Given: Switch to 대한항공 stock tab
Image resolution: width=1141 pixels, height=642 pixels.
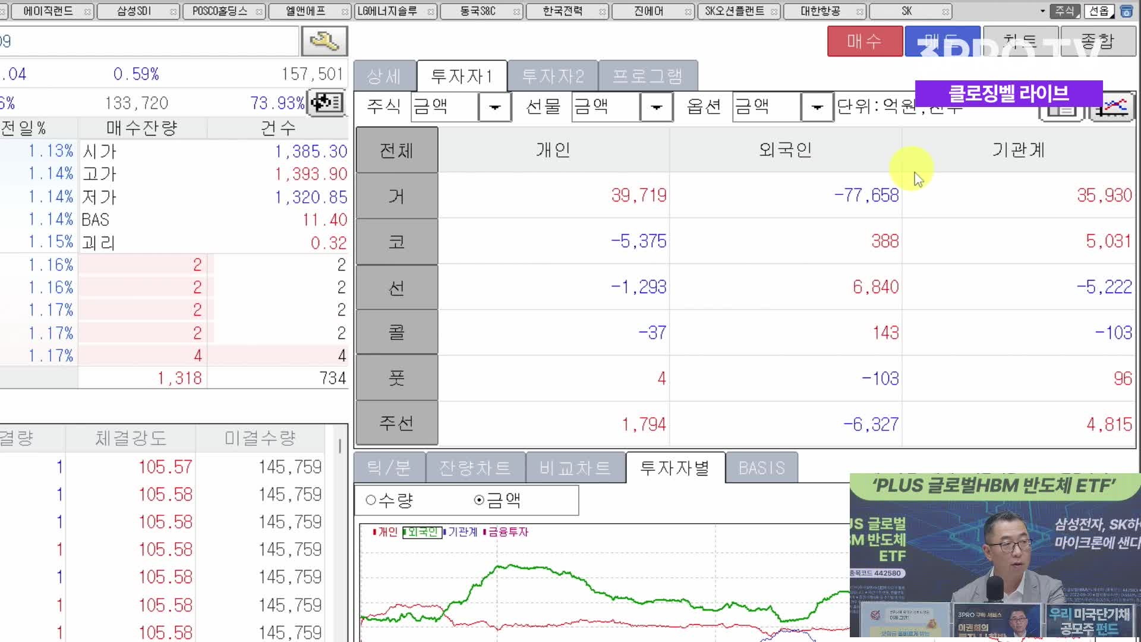Looking at the screenshot, I should coord(819,11).
